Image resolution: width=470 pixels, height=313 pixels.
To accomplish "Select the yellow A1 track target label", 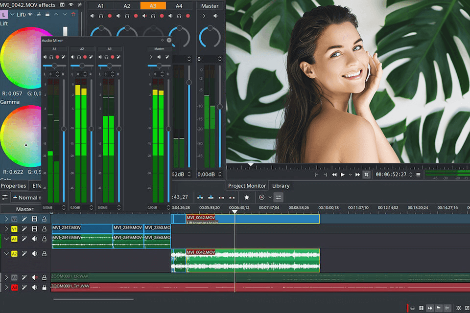I will coord(14,239).
